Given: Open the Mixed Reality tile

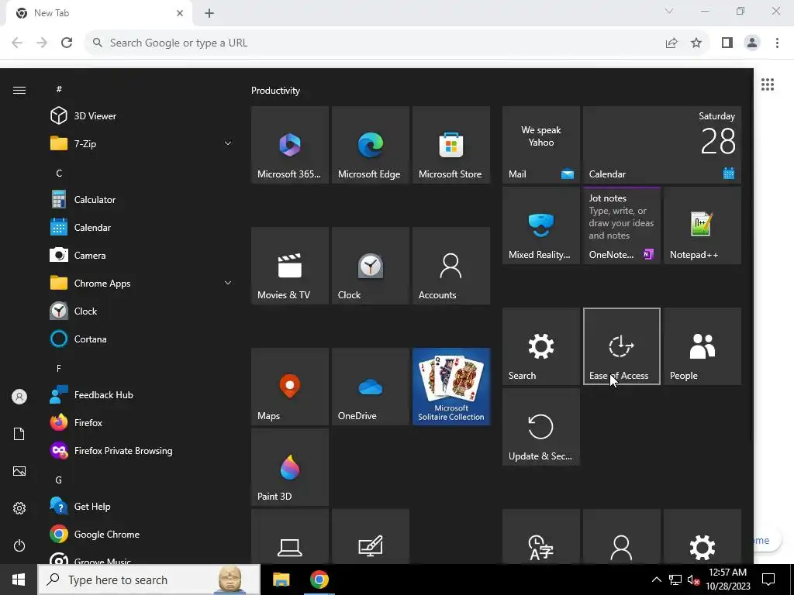Looking at the screenshot, I should (x=540, y=225).
